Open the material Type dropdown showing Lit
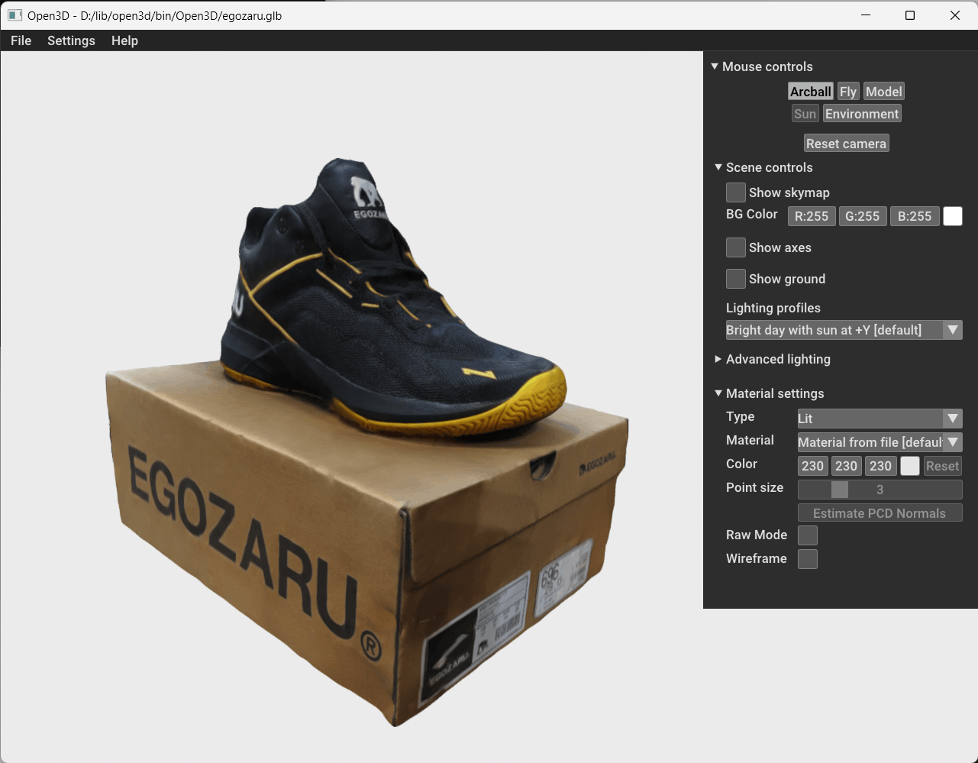Screen dimensions: 978x763 coord(880,419)
